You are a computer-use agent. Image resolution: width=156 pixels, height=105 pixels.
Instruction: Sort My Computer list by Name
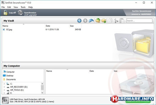[x=67, y=71]
